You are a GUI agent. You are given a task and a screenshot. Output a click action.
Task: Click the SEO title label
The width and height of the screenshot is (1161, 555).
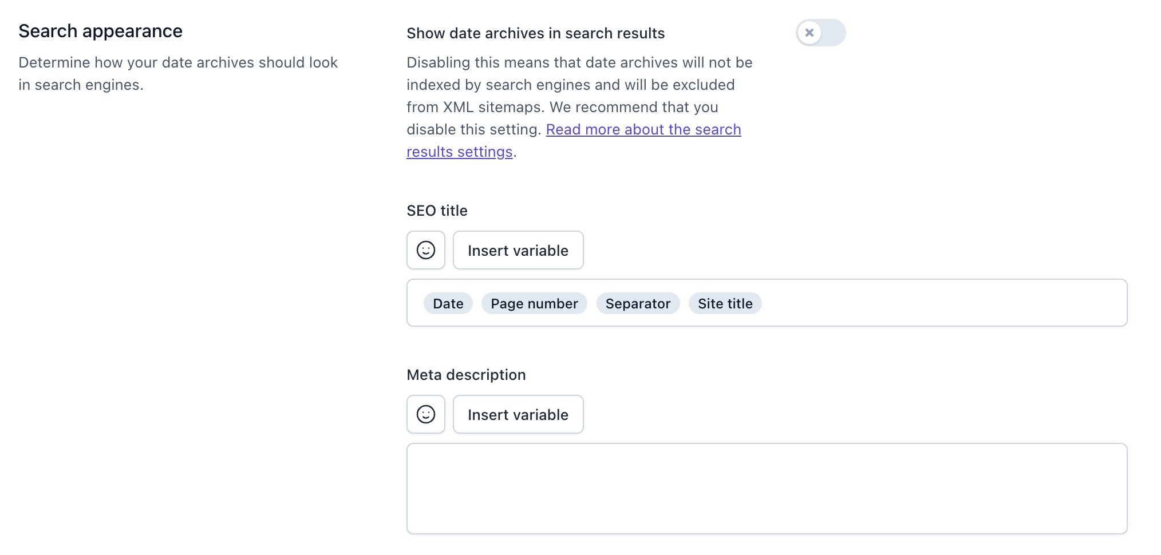[x=436, y=210]
